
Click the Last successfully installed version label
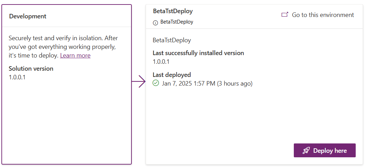coord(198,53)
